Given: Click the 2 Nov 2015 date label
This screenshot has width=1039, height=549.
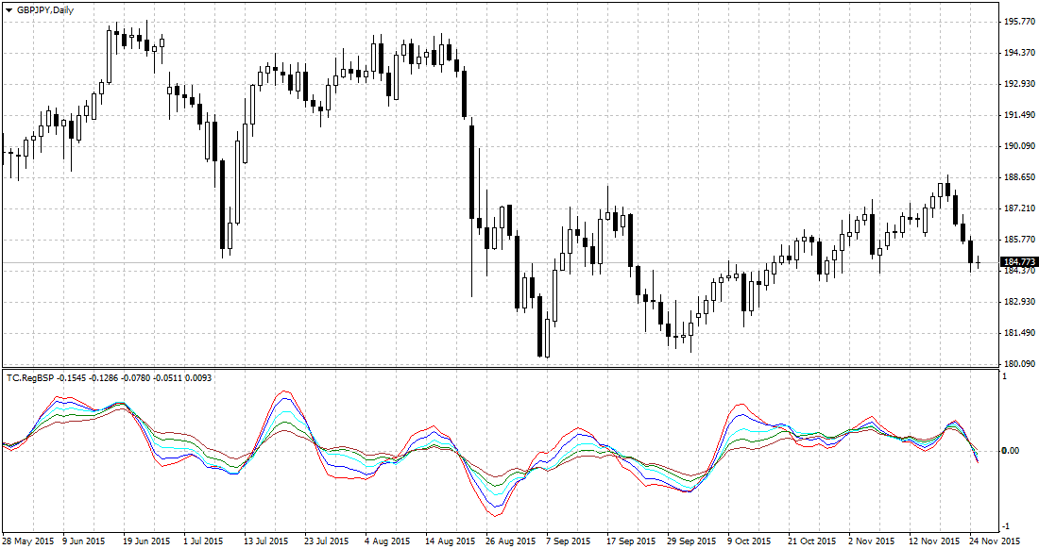Looking at the screenshot, I should [872, 541].
